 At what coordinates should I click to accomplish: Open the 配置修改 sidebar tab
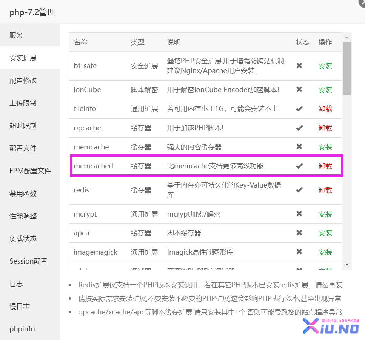click(x=30, y=80)
